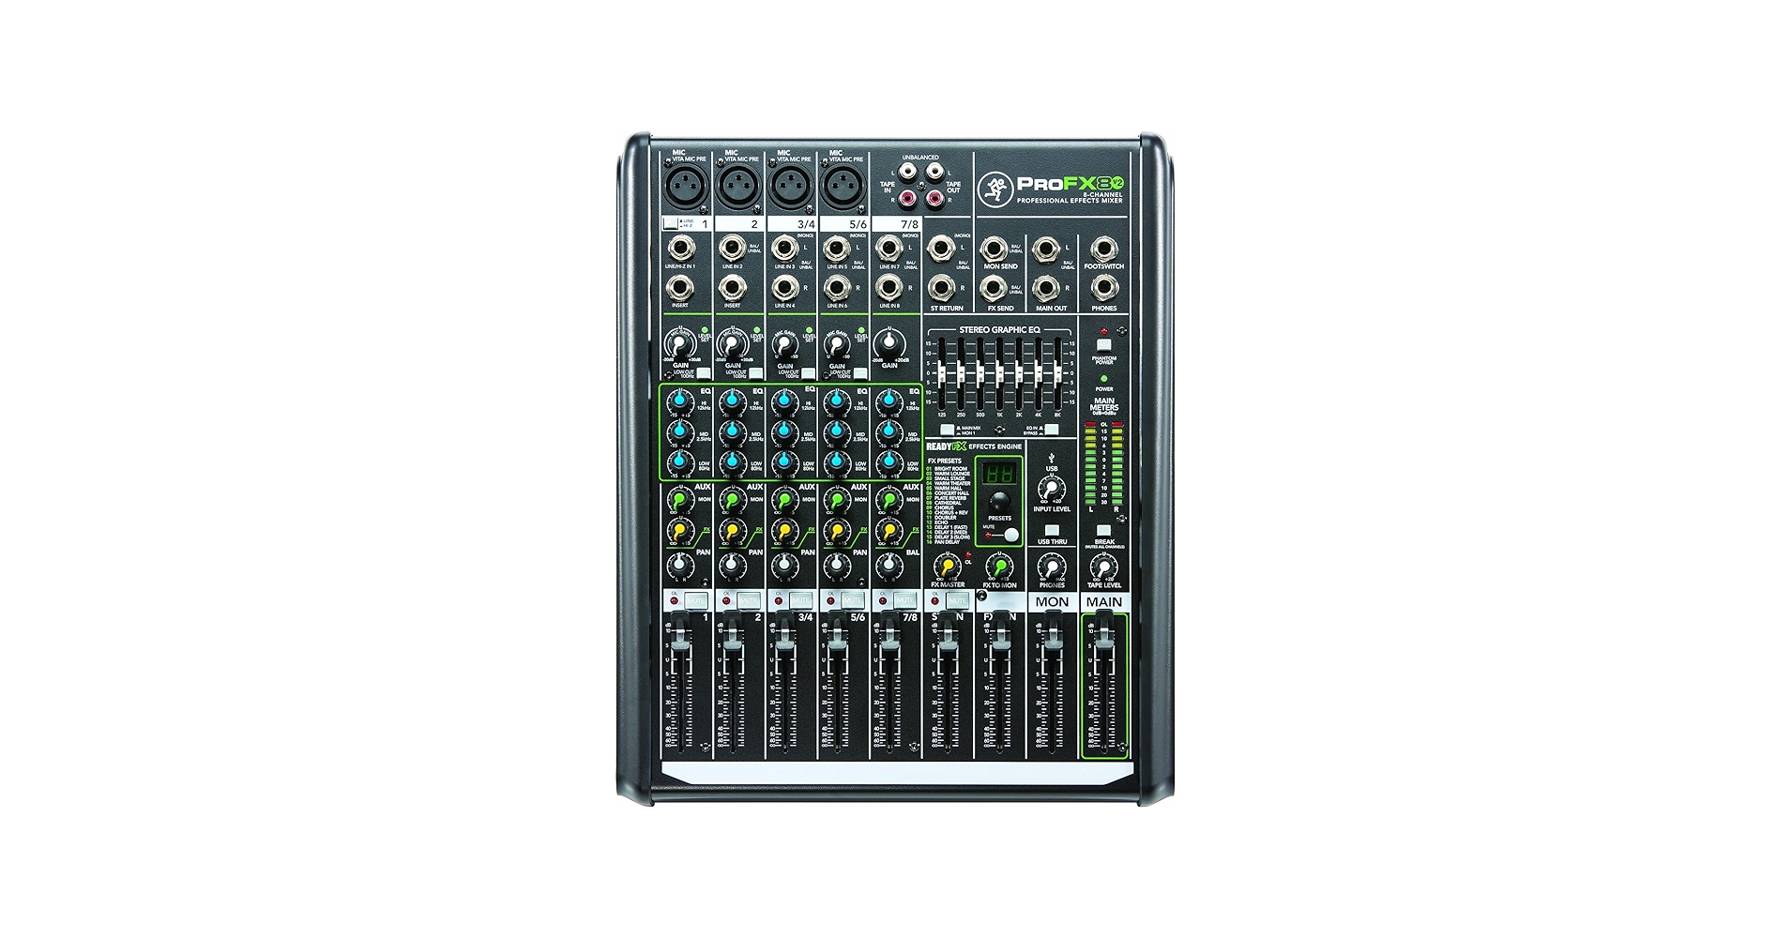Viewport: 1792px width, 938px height.
Task: Toggle the EQ In / Bypass switch
Action: coord(1052,430)
